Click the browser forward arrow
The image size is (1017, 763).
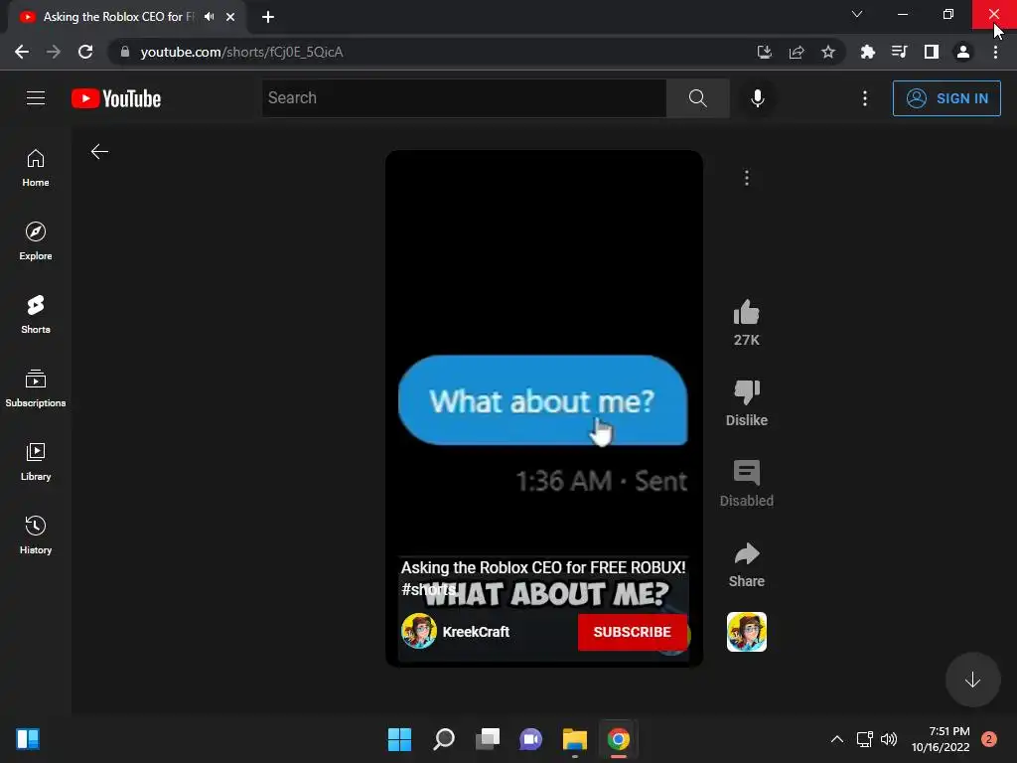coord(54,52)
